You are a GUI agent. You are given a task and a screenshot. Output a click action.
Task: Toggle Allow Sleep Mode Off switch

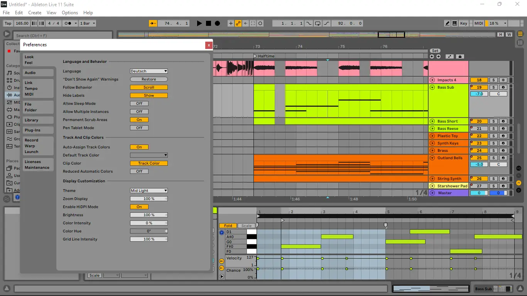point(139,104)
